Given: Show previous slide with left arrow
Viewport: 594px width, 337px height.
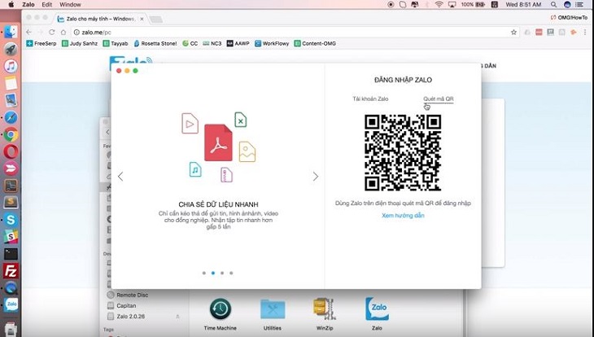Looking at the screenshot, I should click(x=120, y=177).
